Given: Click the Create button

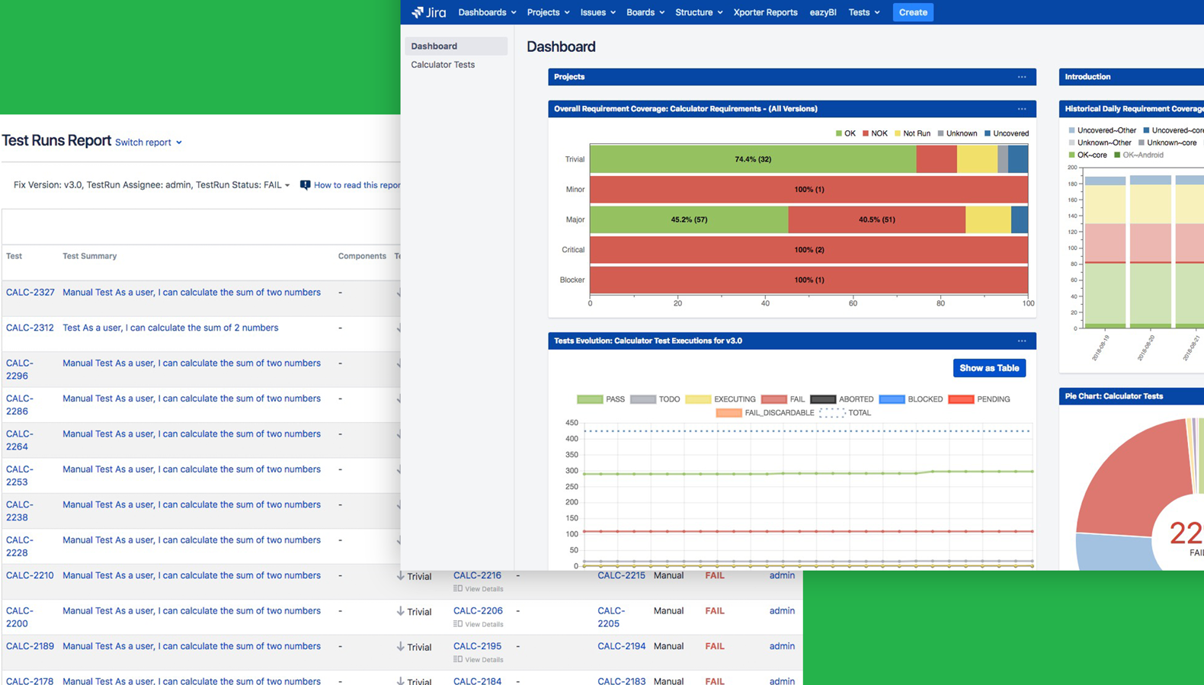Looking at the screenshot, I should (912, 12).
